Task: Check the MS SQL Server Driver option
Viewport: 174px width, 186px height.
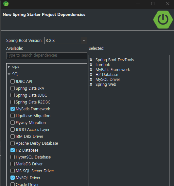Action: [12, 171]
